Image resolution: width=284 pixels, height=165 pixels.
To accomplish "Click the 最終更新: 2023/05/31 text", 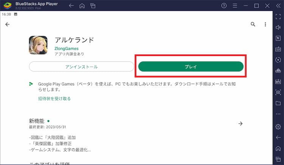I will [47, 127].
